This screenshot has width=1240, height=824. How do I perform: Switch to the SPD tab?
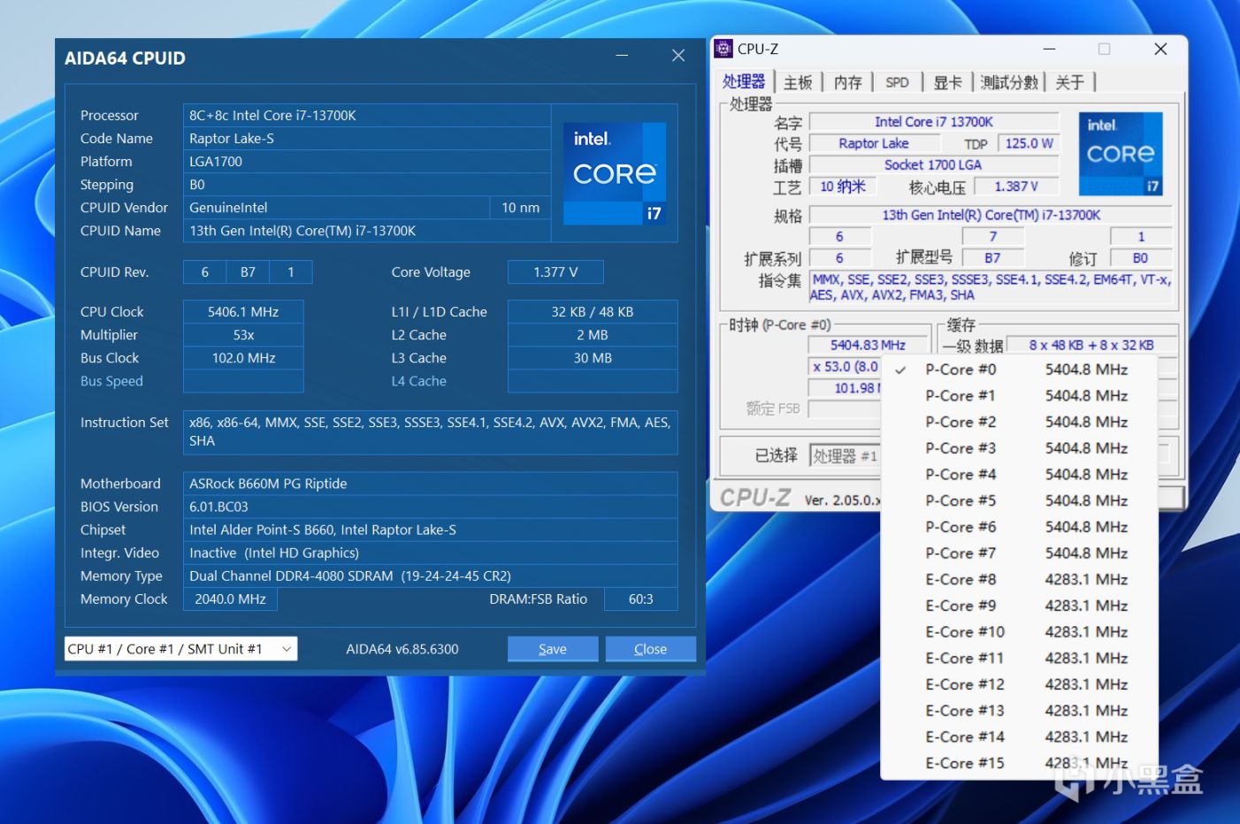click(897, 82)
